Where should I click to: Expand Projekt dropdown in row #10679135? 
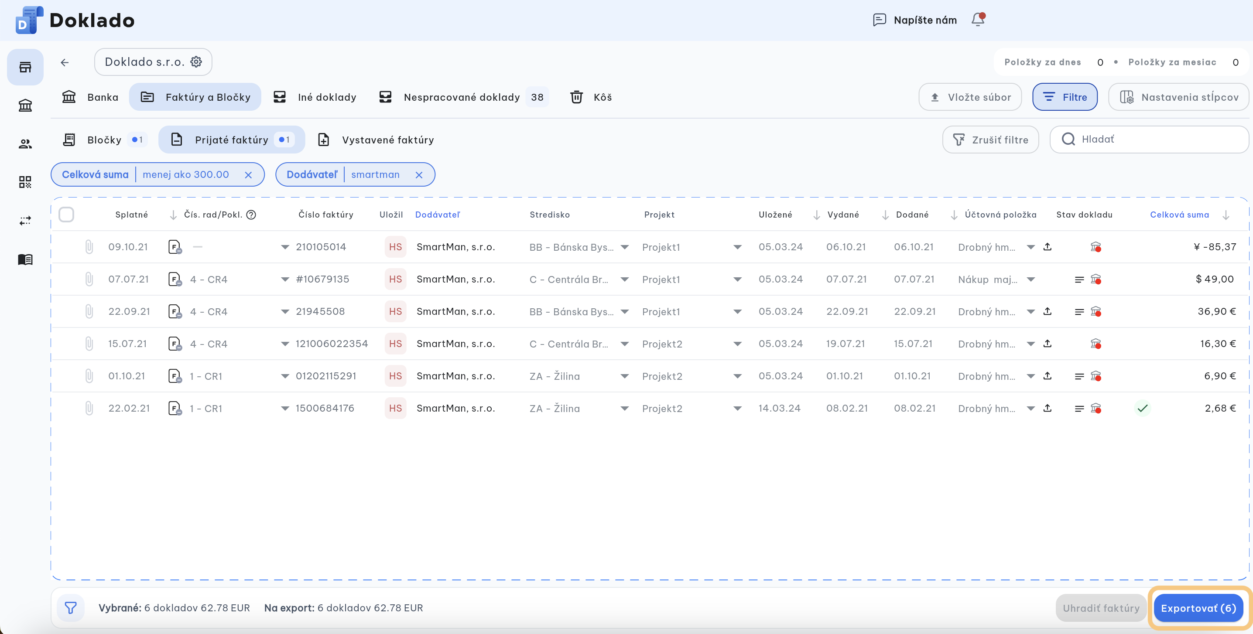[738, 279]
